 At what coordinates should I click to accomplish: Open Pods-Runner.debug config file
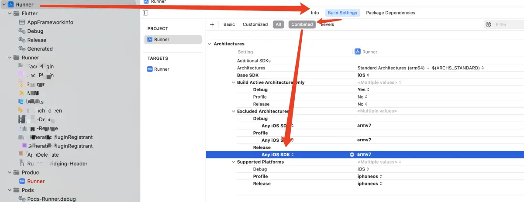click(52, 199)
